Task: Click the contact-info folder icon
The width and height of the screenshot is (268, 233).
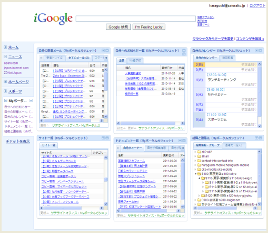Action: pyautogui.click(x=199, y=161)
